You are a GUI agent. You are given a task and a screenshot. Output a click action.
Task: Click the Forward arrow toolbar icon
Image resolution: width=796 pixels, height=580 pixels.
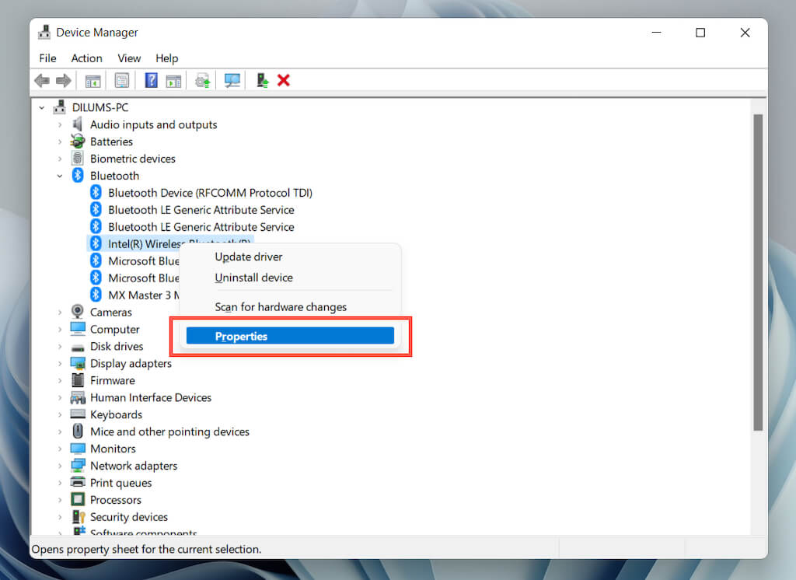64,80
